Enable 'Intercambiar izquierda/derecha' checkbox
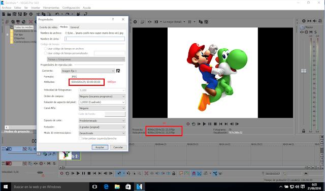The height and width of the screenshot is (191, 325). [x=80, y=138]
